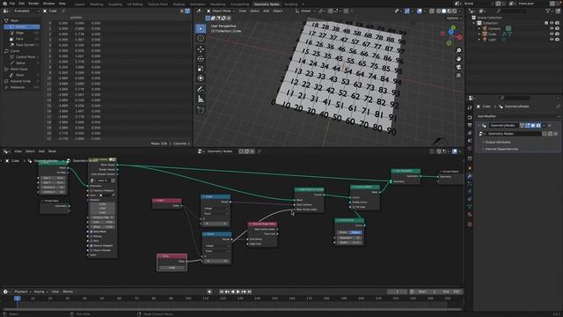Click the timeline Marker menu
563x317 pixels.
tap(68, 291)
